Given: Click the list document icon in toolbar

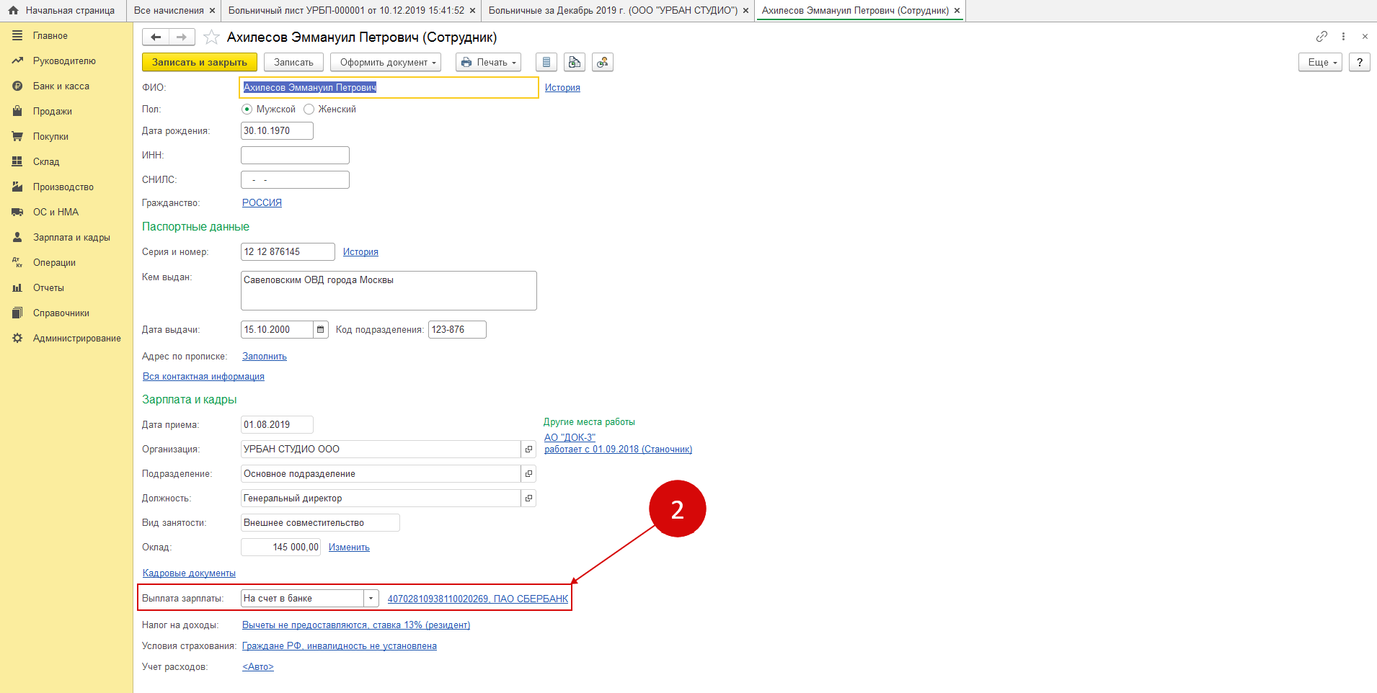Looking at the screenshot, I should point(546,63).
